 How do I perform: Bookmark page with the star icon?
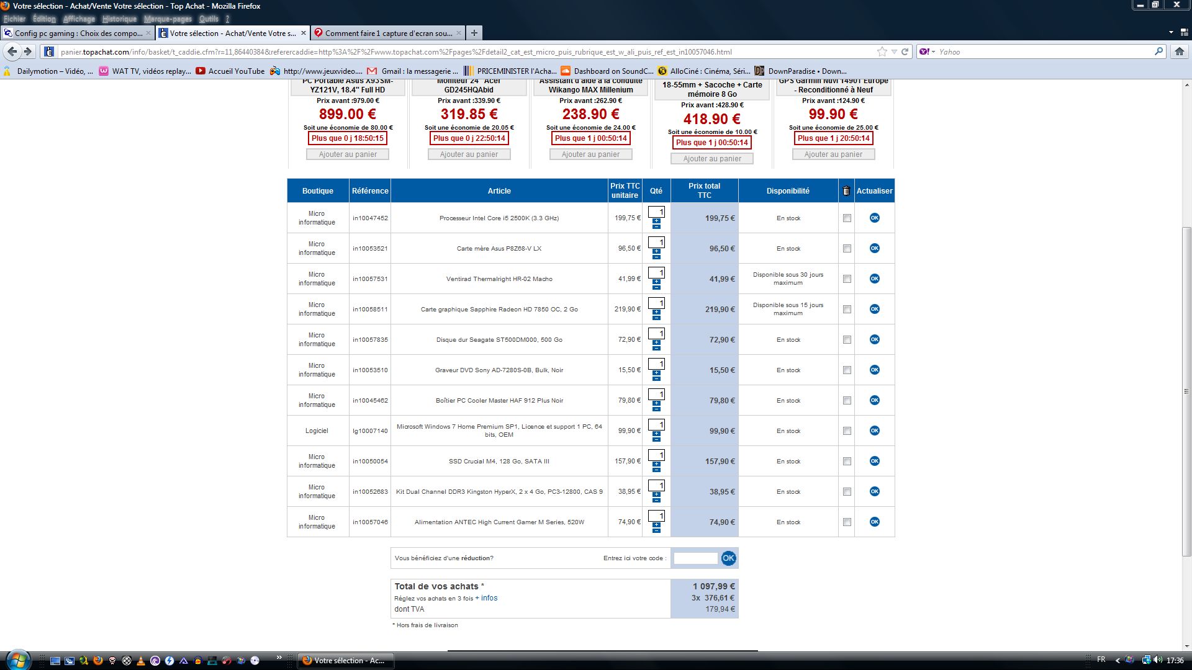[882, 52]
